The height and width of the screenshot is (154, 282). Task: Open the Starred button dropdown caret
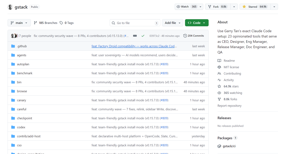click(x=274, y=7)
